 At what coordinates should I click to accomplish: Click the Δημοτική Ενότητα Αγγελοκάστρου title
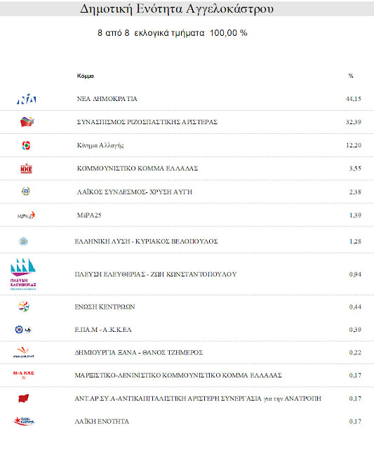coord(177,8)
